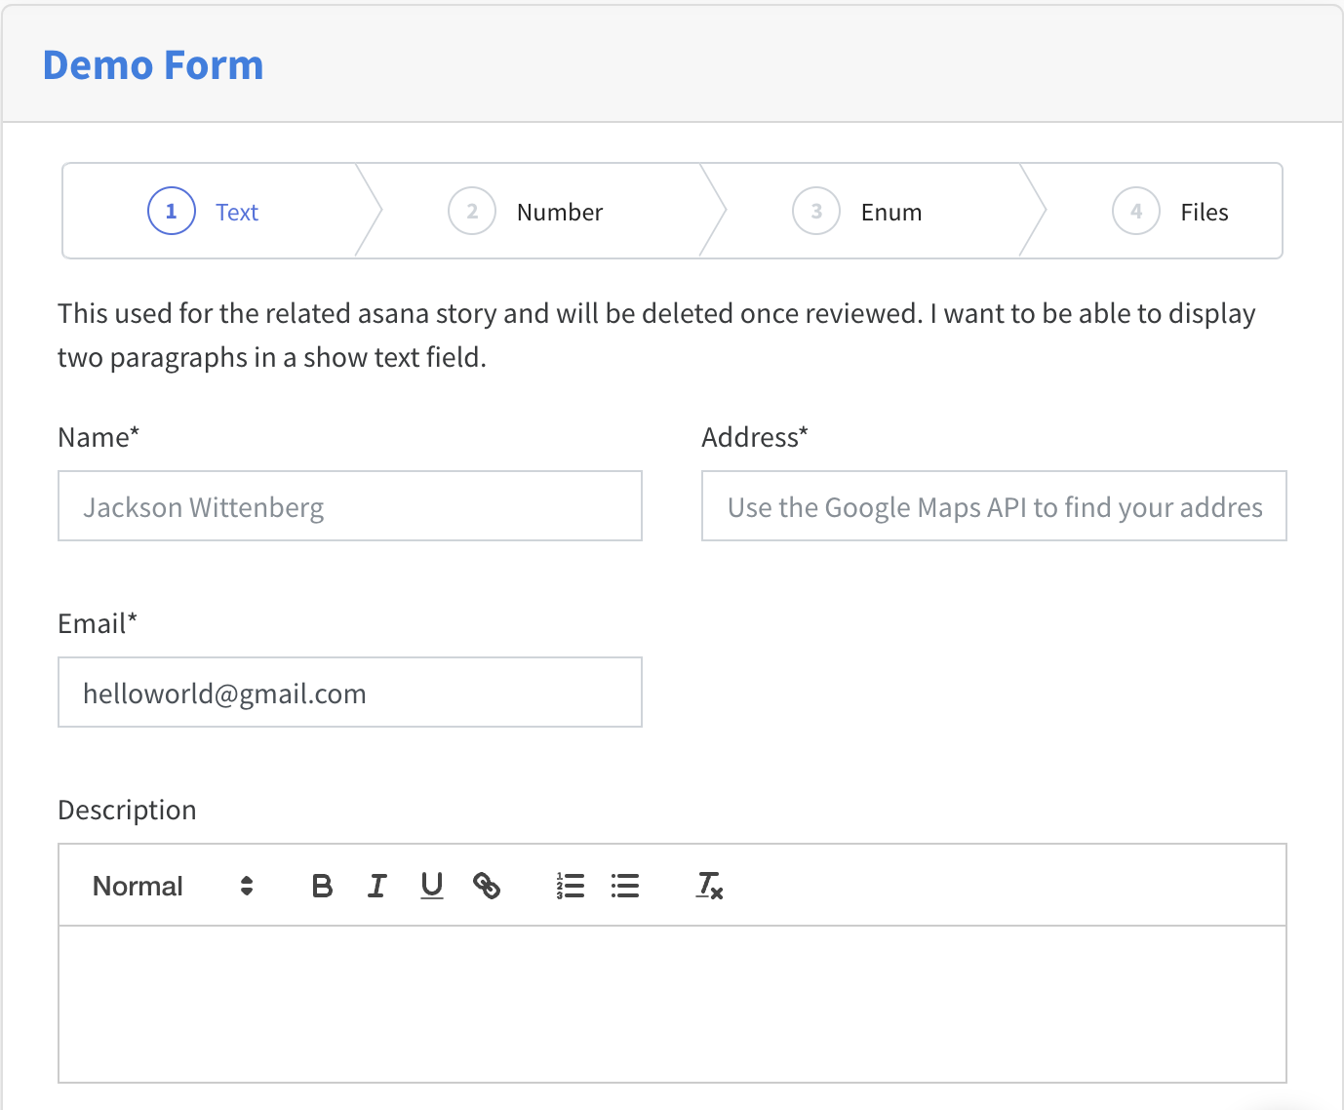Focus the Address input field

point(994,506)
